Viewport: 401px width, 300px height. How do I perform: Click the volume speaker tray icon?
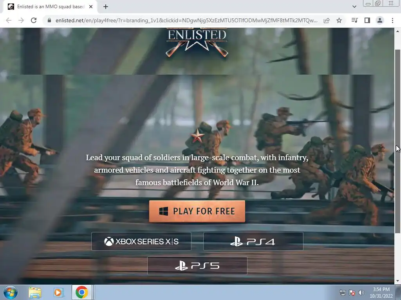(361, 293)
